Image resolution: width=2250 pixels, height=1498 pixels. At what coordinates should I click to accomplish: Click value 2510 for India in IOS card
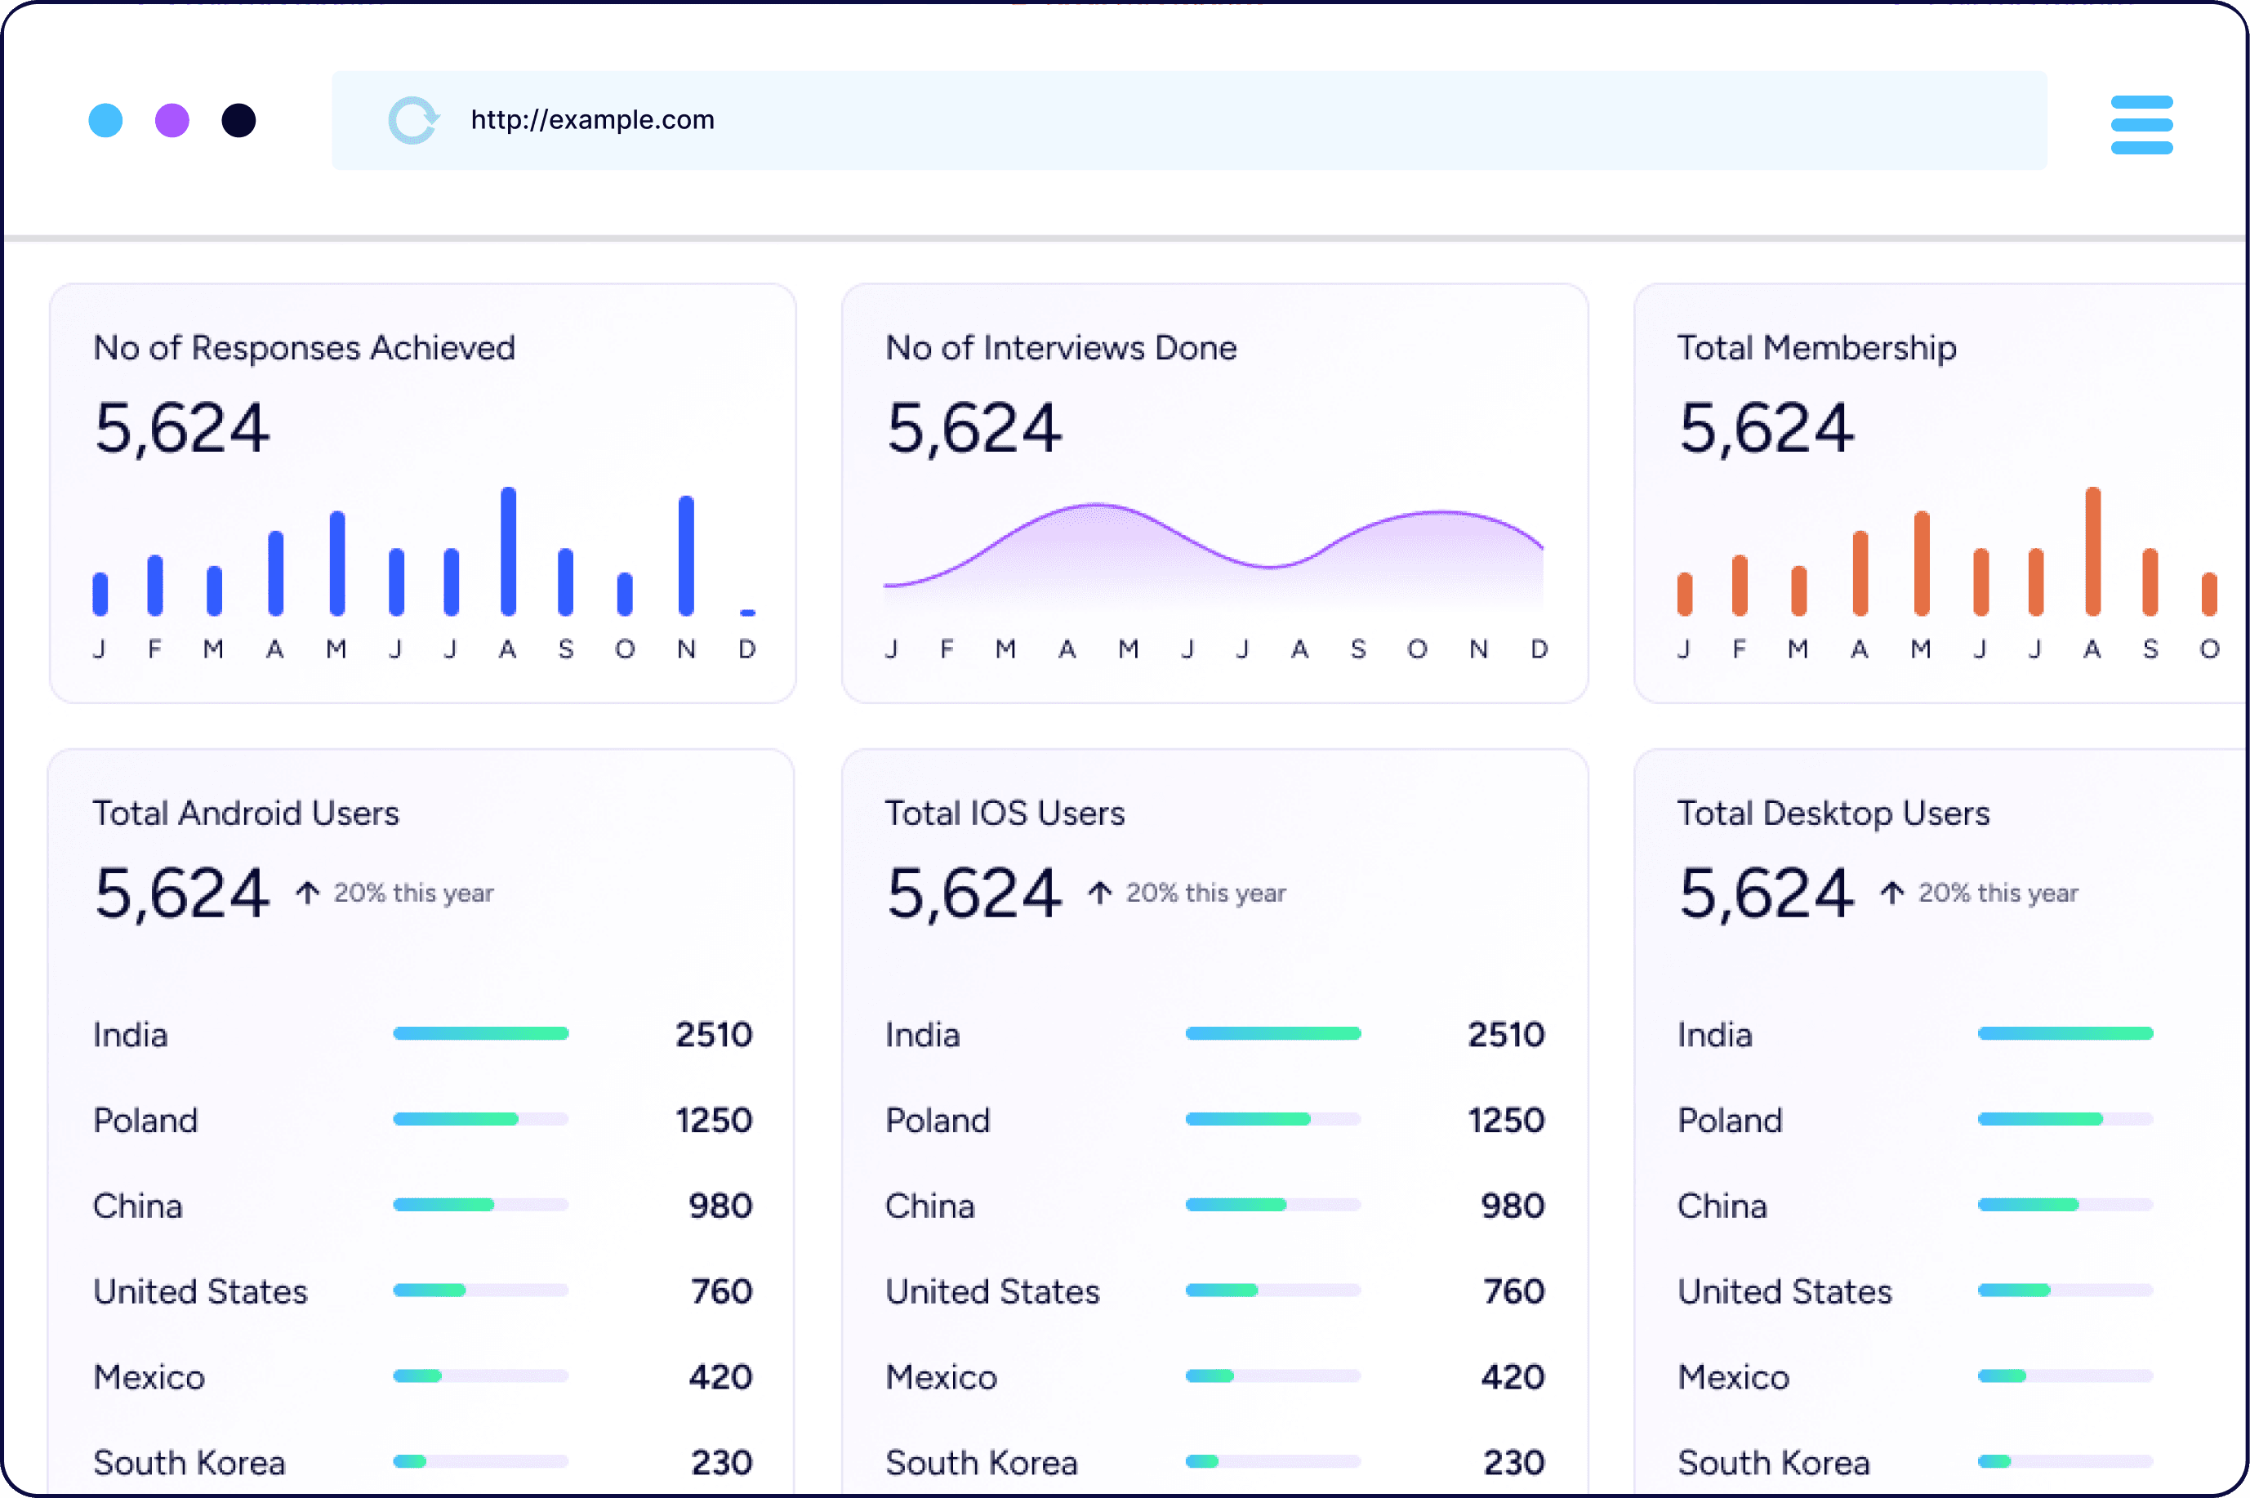click(1507, 1035)
